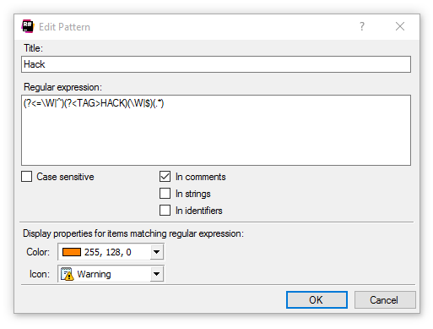433x329 pixels.
Task: Click the Case sensitive label text
Action: click(65, 177)
